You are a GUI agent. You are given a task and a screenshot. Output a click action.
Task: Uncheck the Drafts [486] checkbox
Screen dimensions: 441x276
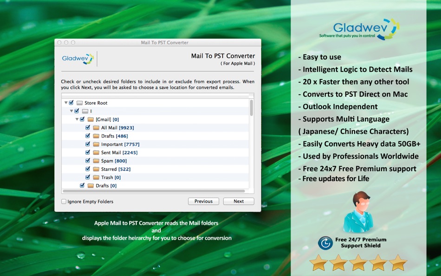tap(88, 136)
